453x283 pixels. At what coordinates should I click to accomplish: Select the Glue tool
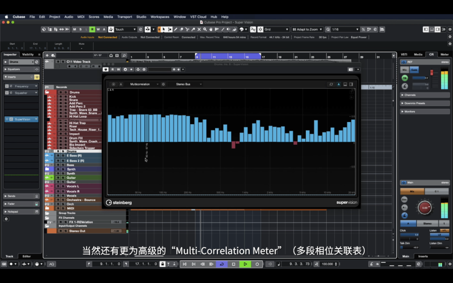pos(193,29)
